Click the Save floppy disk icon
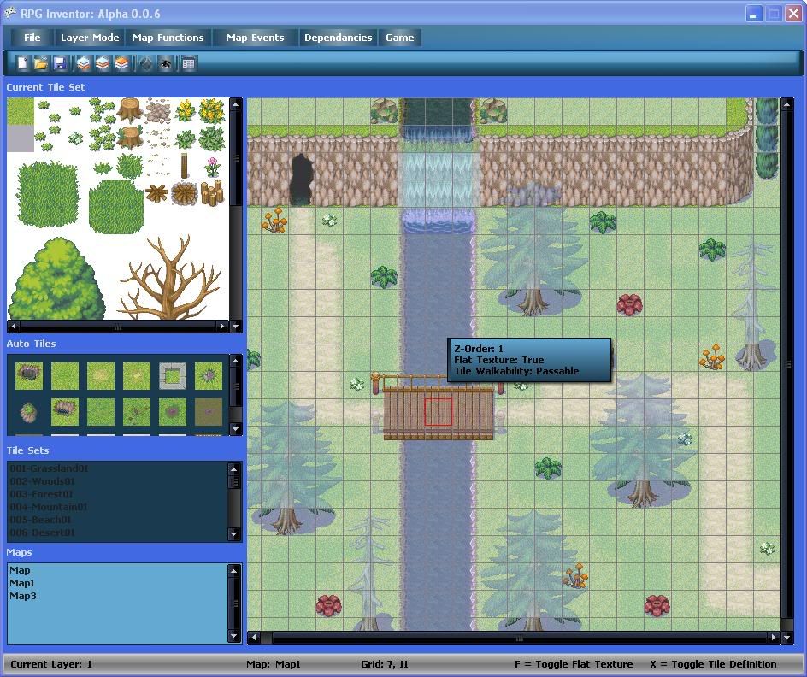This screenshot has height=677, width=807. [x=60, y=63]
